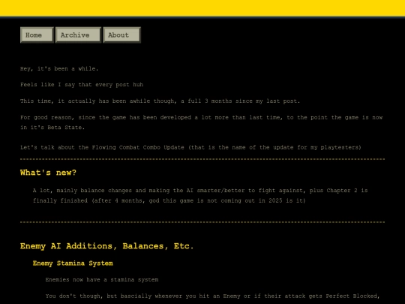Click the text "Feels like I say that every post huh"
The height and width of the screenshot is (304, 405).
(x=82, y=85)
